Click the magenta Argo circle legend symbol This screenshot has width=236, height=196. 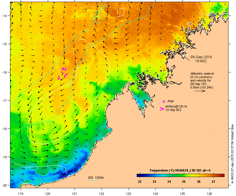click(164, 101)
